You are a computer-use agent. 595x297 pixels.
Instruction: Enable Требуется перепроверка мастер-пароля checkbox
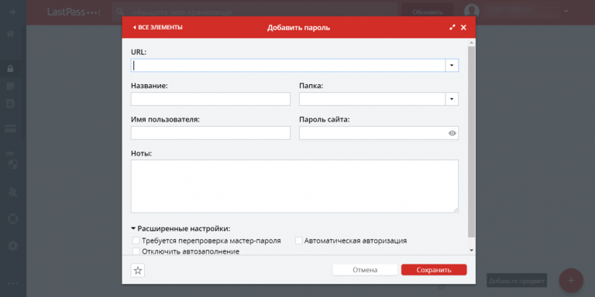tap(136, 241)
